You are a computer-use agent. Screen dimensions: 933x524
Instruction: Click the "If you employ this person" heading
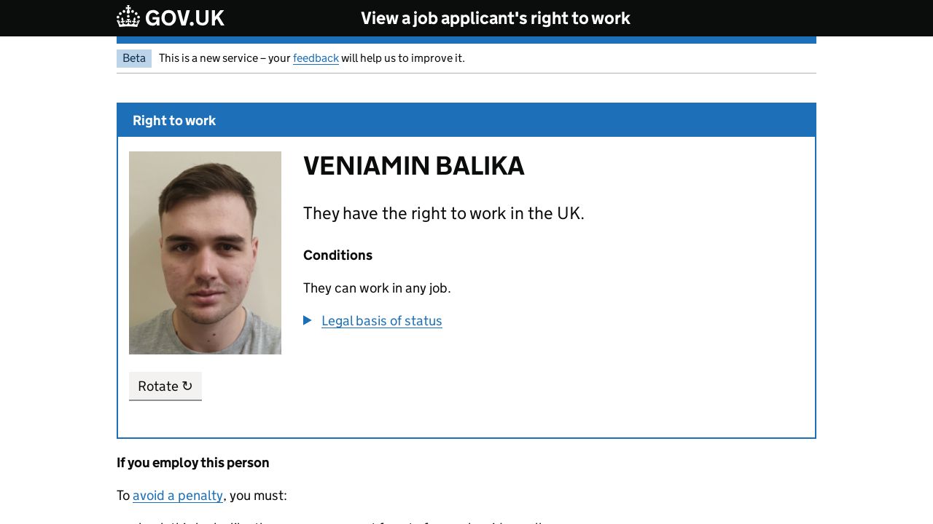193,463
